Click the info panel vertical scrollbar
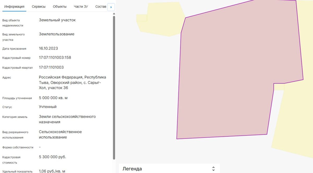This screenshot has height=173, width=313. coord(114,87)
